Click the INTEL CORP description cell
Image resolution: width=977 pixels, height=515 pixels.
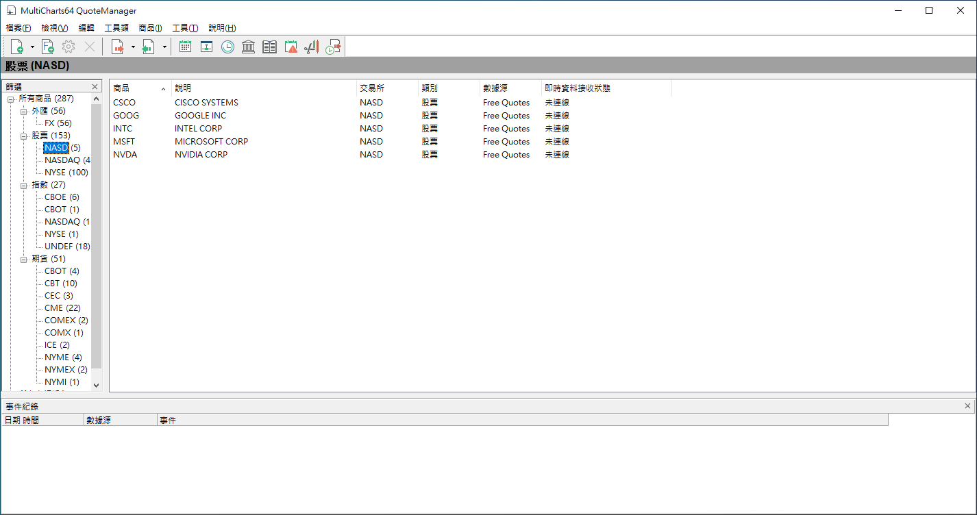click(x=199, y=129)
